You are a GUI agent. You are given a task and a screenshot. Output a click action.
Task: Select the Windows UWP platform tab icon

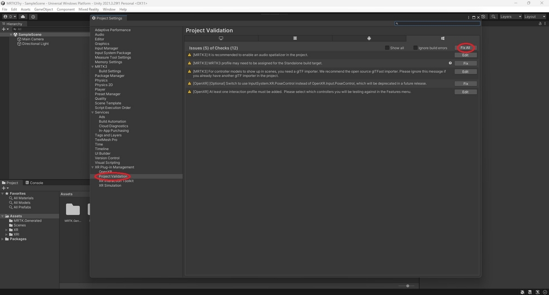pyautogui.click(x=443, y=38)
